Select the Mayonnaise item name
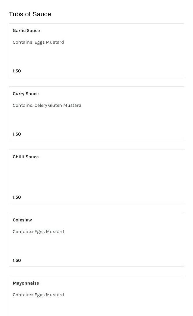This screenshot has width=193, height=316. pyautogui.click(x=26, y=283)
